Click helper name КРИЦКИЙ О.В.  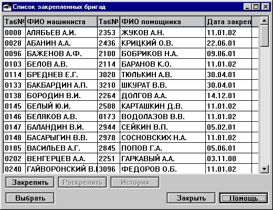[147, 43]
